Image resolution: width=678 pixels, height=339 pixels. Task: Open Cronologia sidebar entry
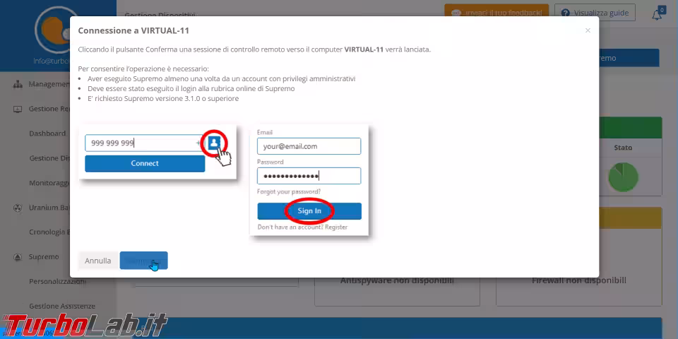pyautogui.click(x=49, y=232)
